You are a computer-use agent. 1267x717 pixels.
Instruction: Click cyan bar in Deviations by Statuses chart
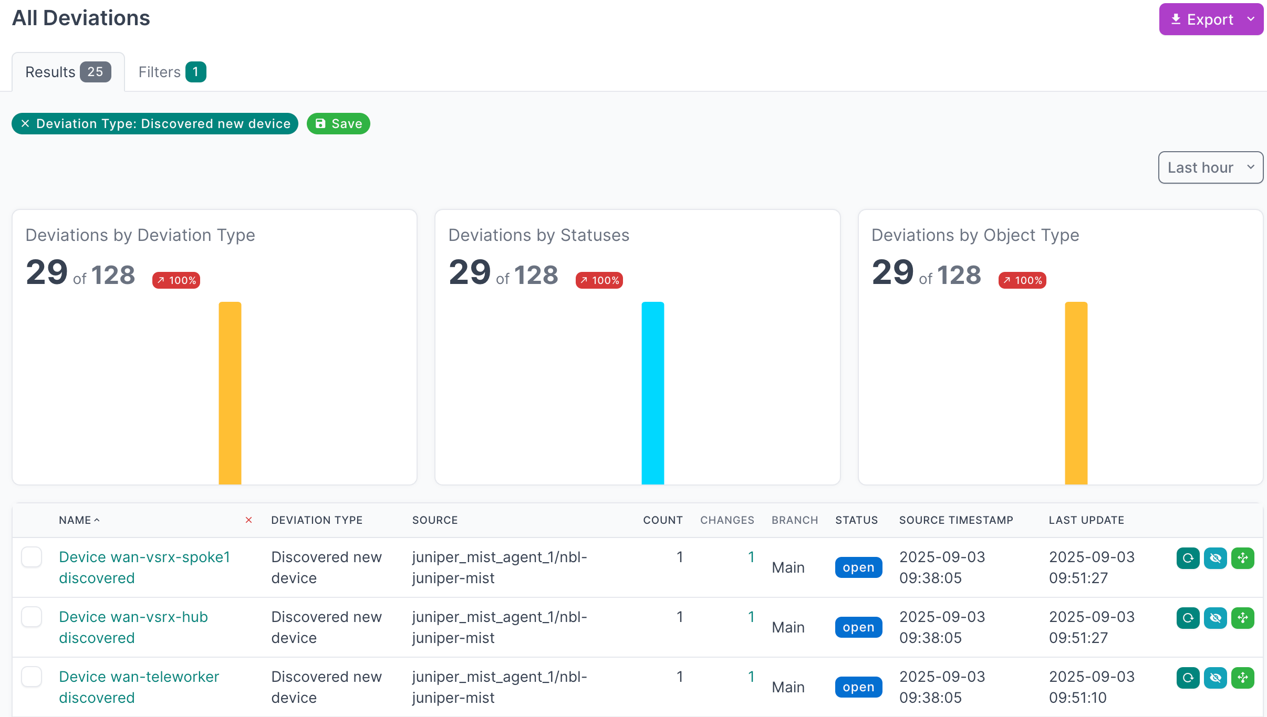(x=652, y=393)
